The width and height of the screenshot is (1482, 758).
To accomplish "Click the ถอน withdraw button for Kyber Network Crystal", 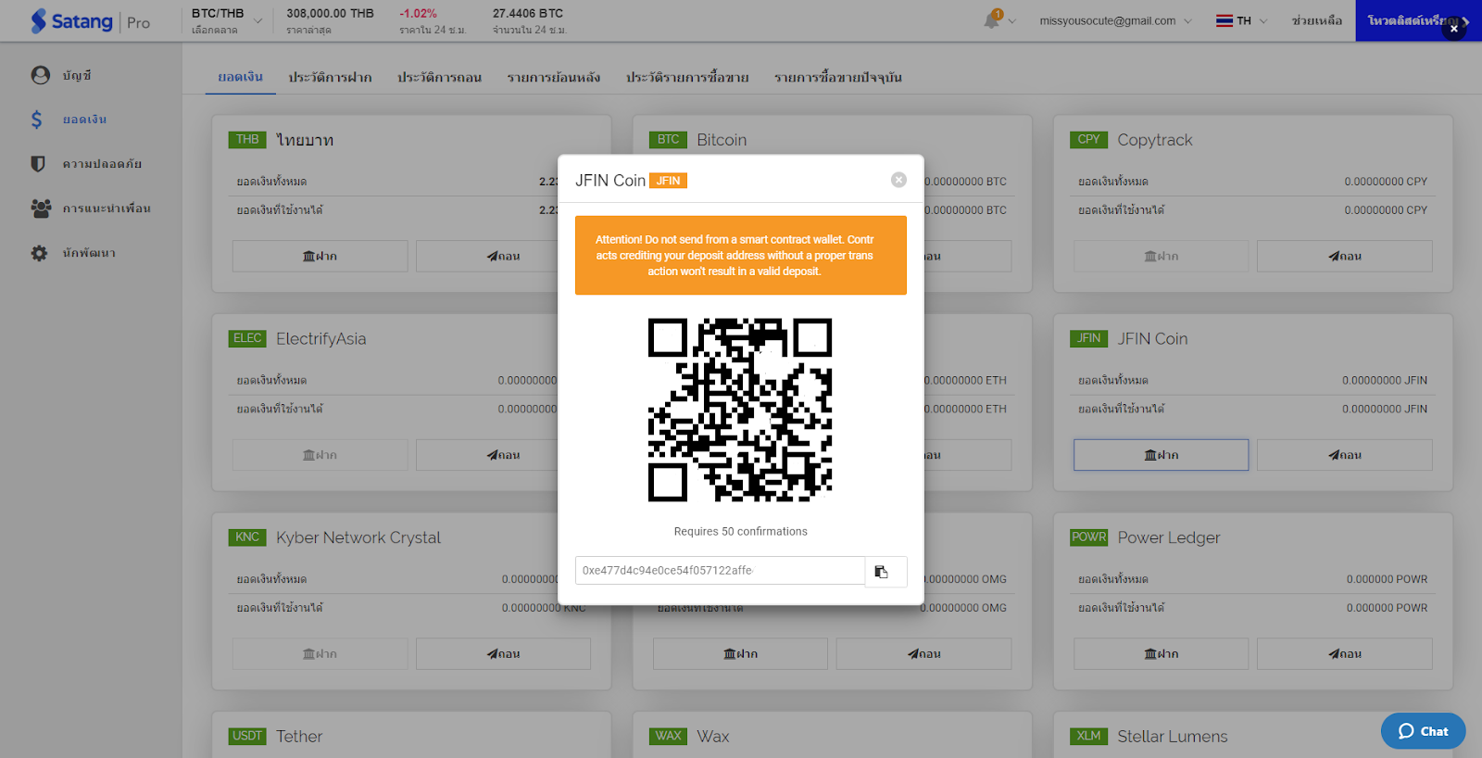I will click(503, 654).
